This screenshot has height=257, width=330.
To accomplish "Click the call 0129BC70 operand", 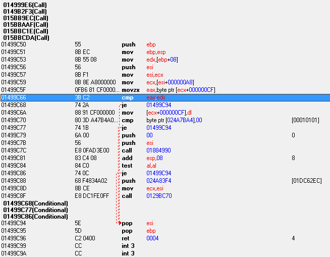I will click(x=158, y=195).
